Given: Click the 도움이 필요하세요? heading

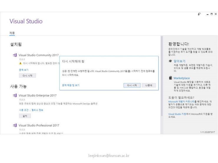Looking at the screenshot, I should [181, 98].
